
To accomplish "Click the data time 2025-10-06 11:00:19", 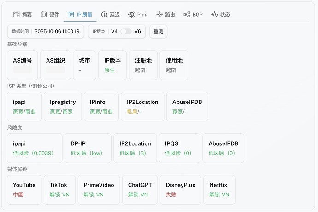I will [x=57, y=31].
